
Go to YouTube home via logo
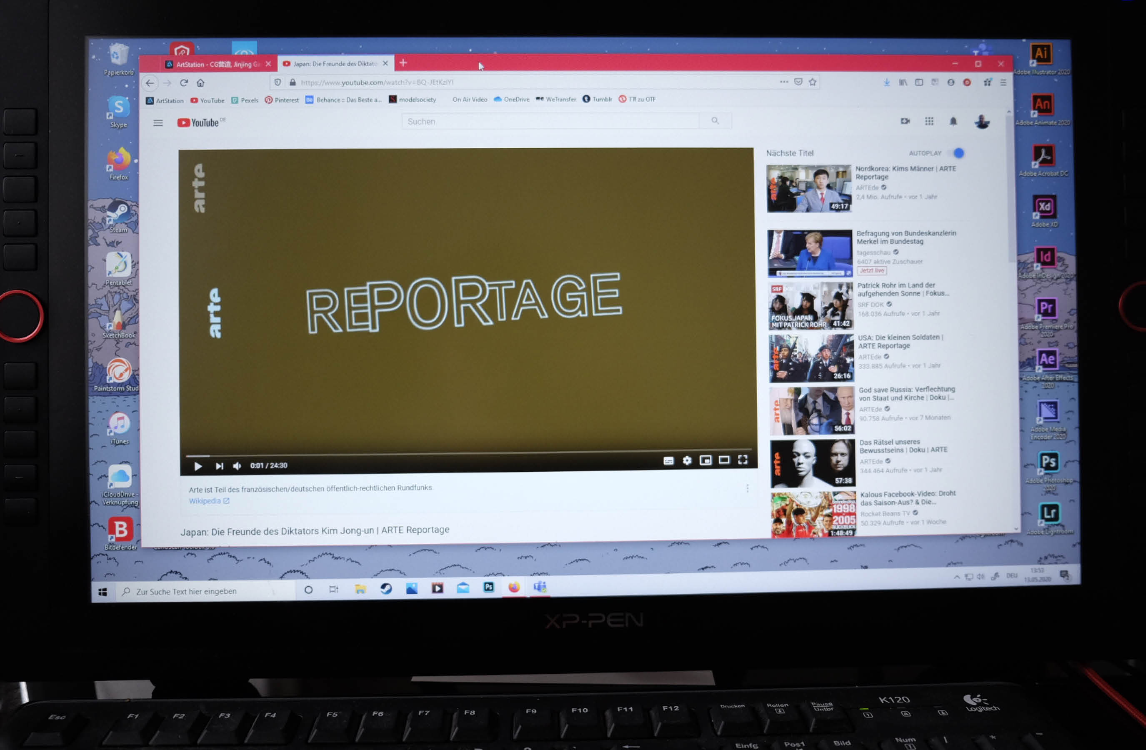198,123
